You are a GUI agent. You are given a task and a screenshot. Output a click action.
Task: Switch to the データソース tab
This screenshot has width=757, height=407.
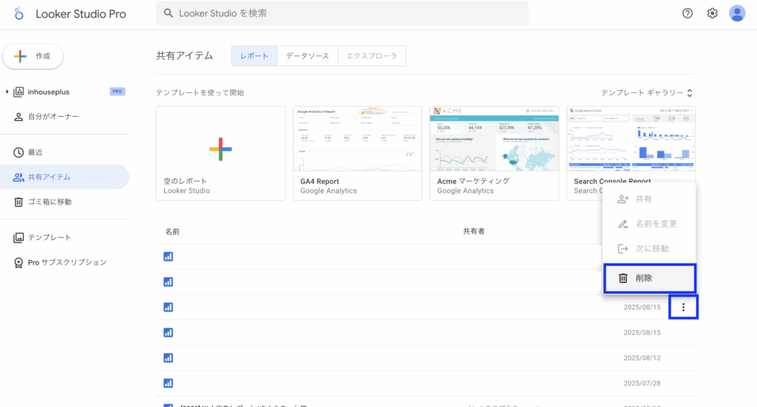pos(308,56)
